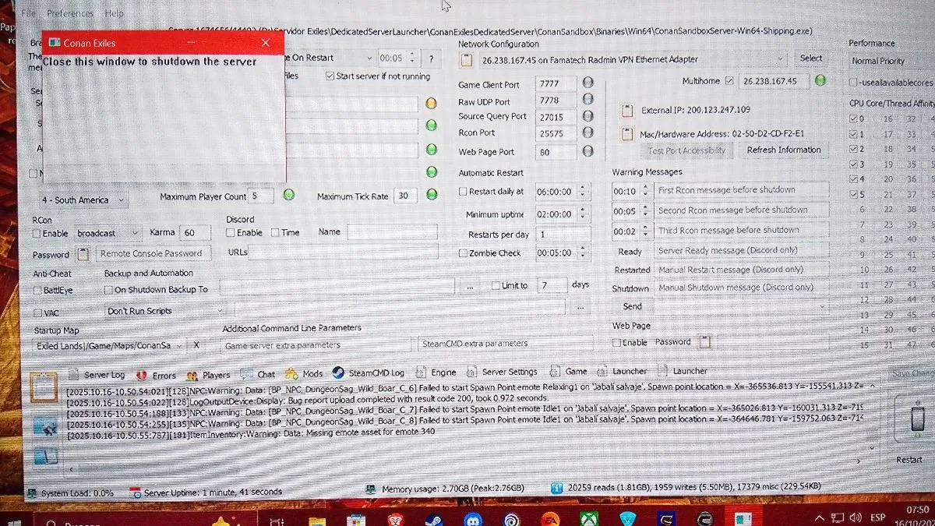Click the status indicator beside Game Client Port
Viewport: 935px width, 526px height.
587,83
